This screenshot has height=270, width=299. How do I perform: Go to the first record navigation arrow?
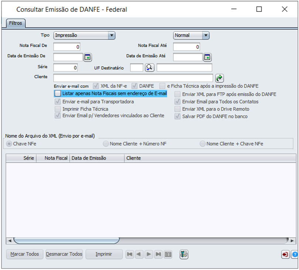click(129, 254)
